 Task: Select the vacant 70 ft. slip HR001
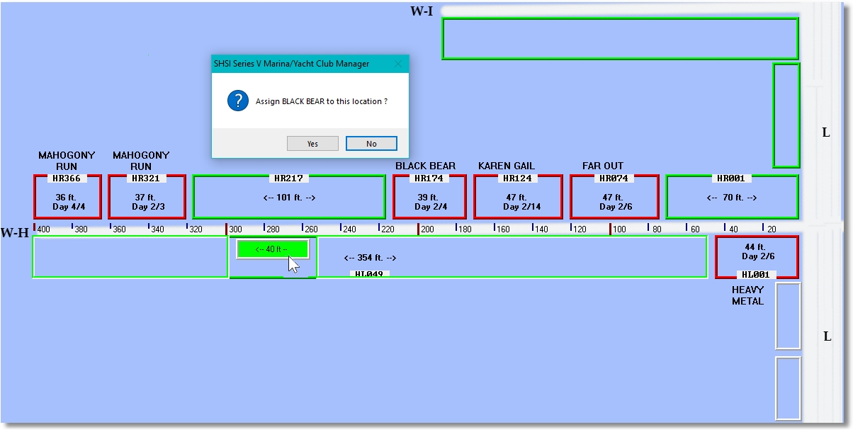click(x=730, y=197)
